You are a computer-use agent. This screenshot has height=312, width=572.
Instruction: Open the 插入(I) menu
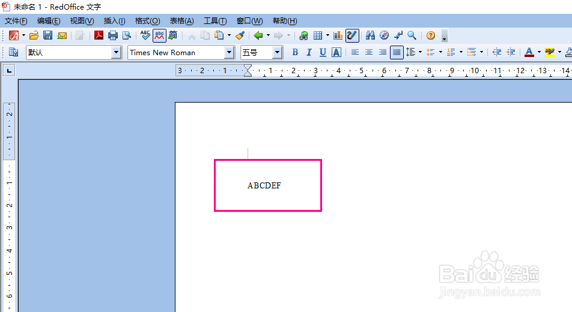pyautogui.click(x=114, y=21)
